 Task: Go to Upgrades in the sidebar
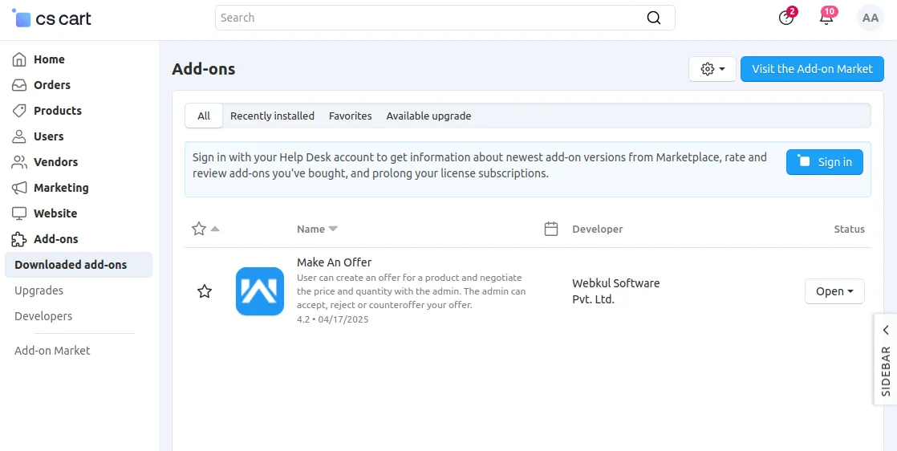(x=39, y=291)
